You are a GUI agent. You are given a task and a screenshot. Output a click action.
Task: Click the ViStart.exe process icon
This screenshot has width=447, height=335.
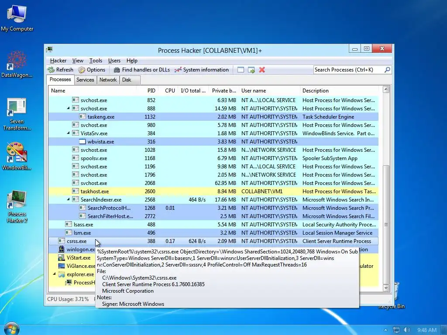click(x=61, y=257)
